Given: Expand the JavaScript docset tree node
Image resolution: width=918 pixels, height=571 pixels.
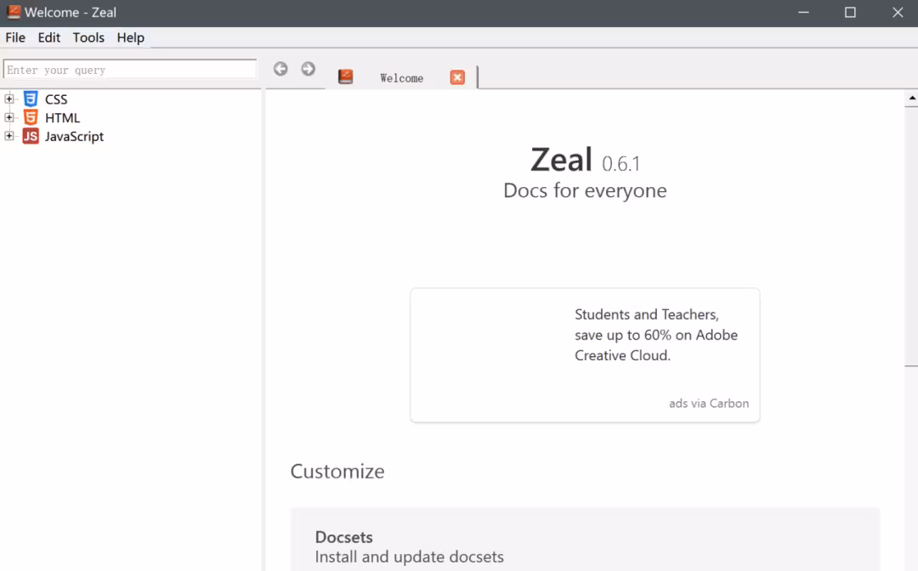Looking at the screenshot, I should point(8,136).
